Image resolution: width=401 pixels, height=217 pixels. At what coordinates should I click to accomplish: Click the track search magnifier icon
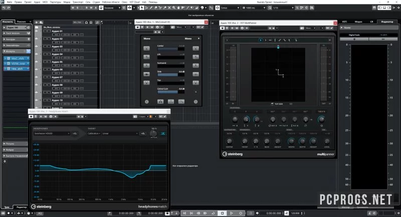click(x=97, y=23)
